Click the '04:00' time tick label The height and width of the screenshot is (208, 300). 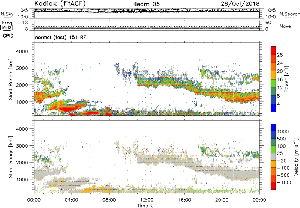tap(71, 200)
